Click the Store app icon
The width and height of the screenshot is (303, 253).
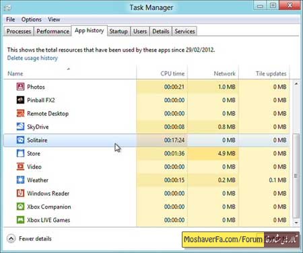coord(20,153)
